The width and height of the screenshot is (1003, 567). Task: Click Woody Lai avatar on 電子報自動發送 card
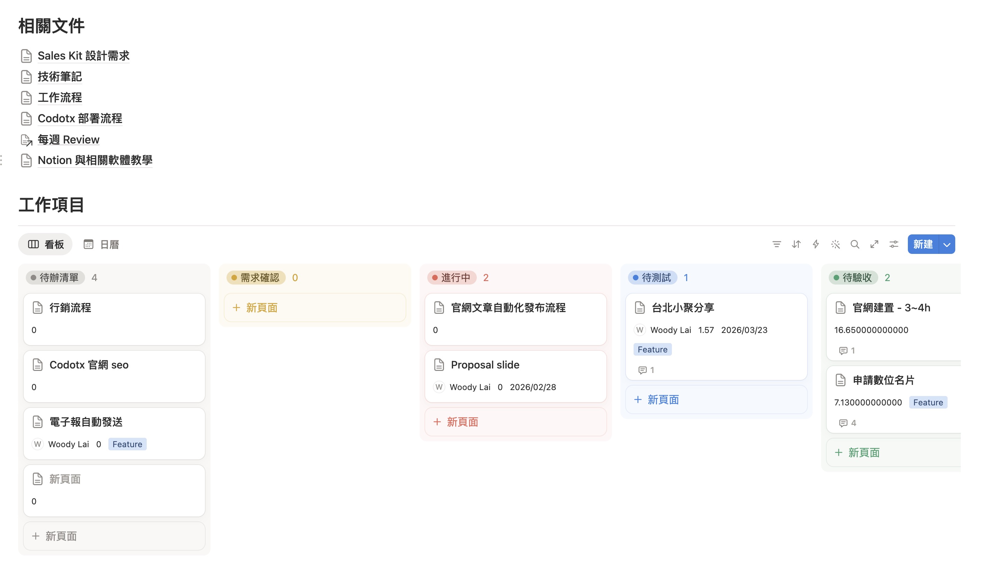click(x=37, y=444)
